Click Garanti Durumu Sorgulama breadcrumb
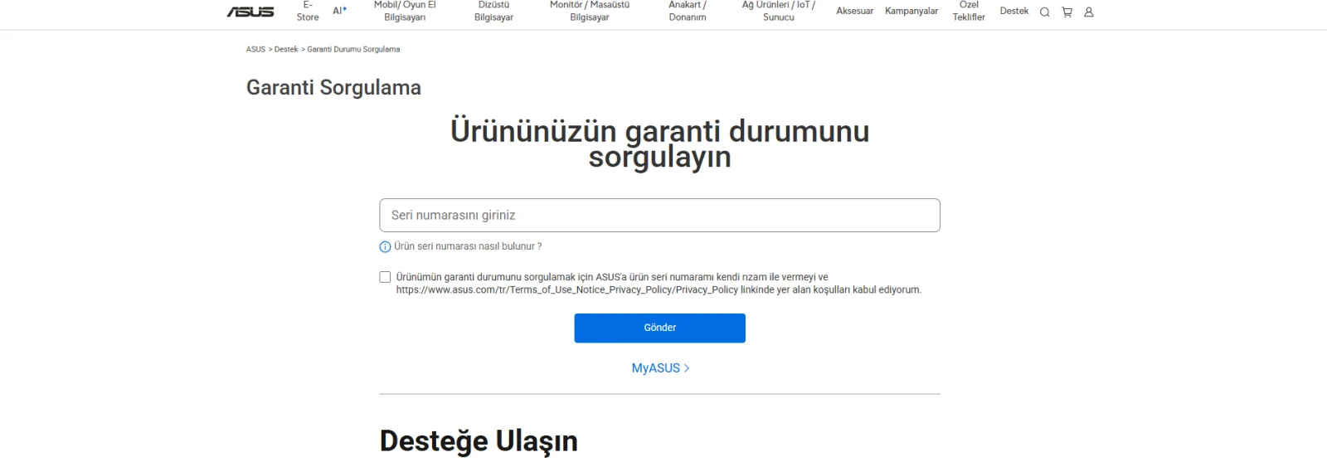This screenshot has height=467, width=1327. pyautogui.click(x=353, y=50)
